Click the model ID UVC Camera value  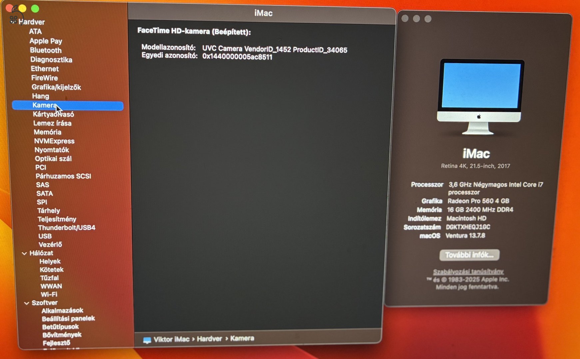click(x=275, y=50)
